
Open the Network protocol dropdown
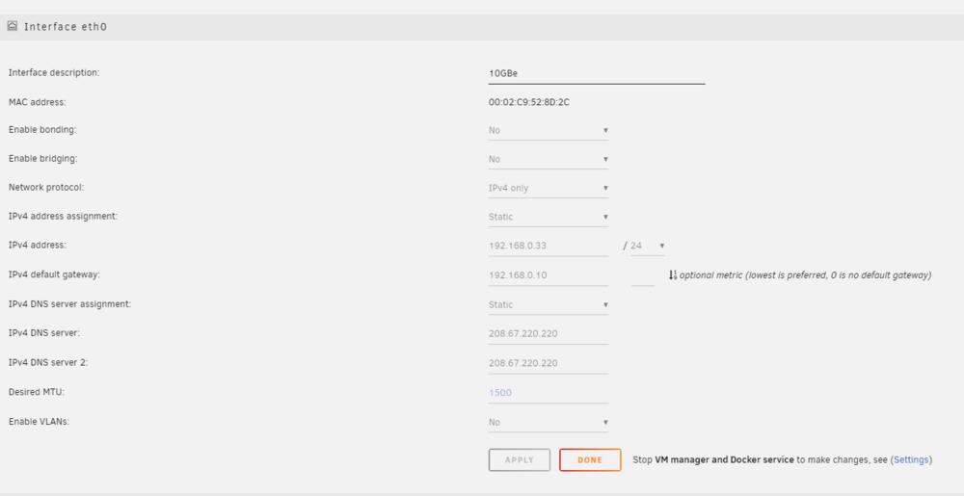pyautogui.click(x=548, y=188)
